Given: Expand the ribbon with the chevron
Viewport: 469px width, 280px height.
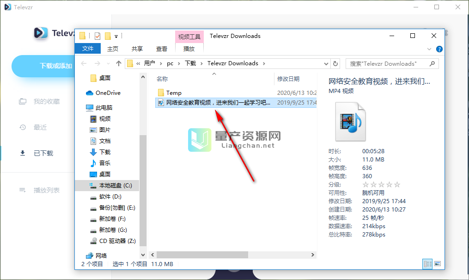Looking at the screenshot, I should pos(429,49).
